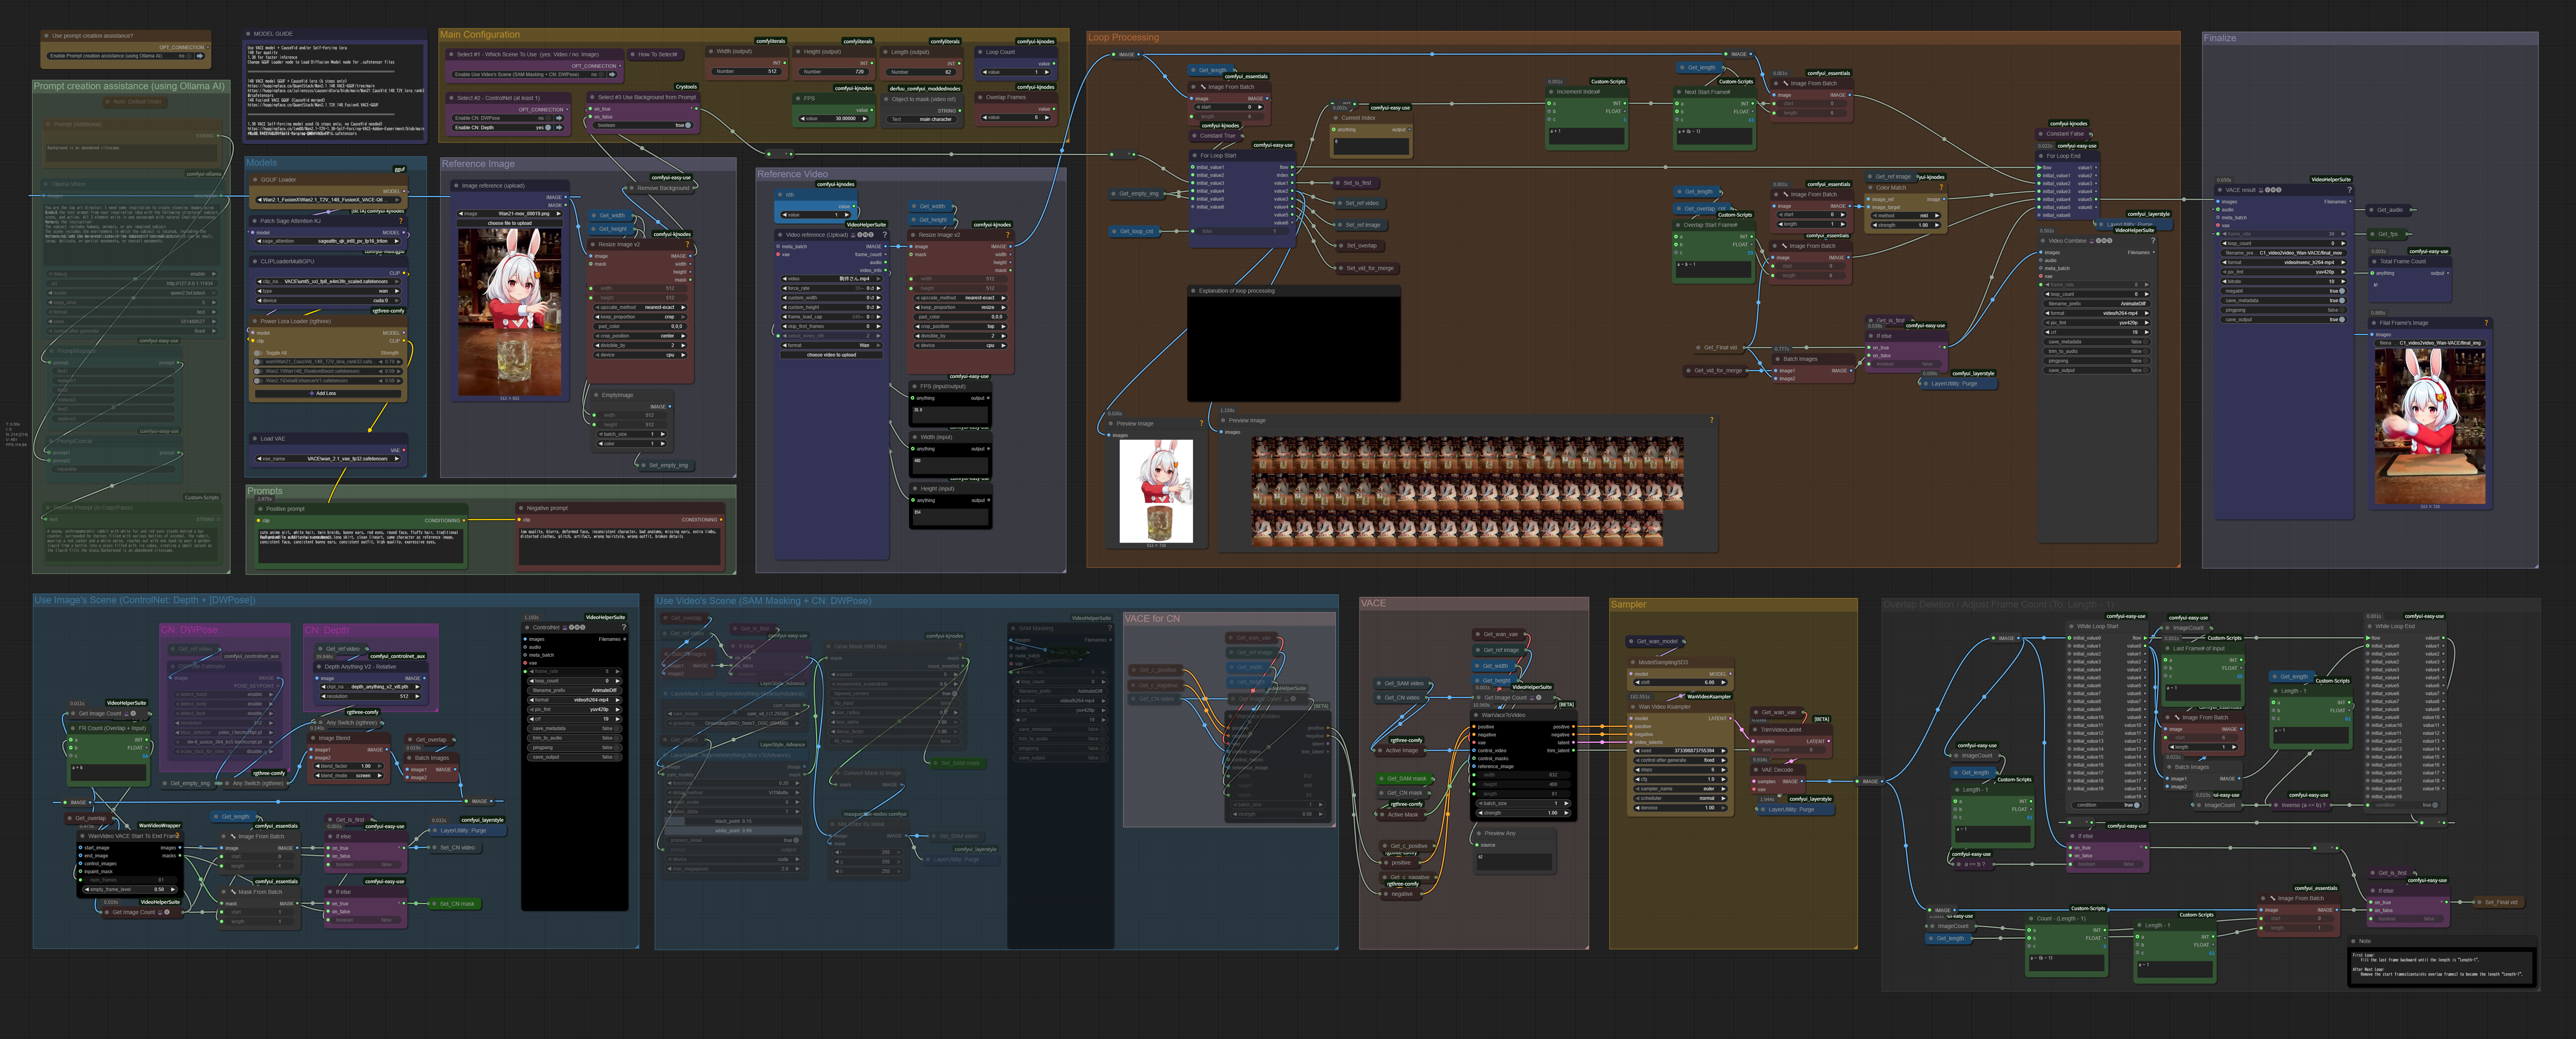The width and height of the screenshot is (2576, 1039).
Task: Click black_point slider in SegmentAnythingUltra
Action: [733, 821]
